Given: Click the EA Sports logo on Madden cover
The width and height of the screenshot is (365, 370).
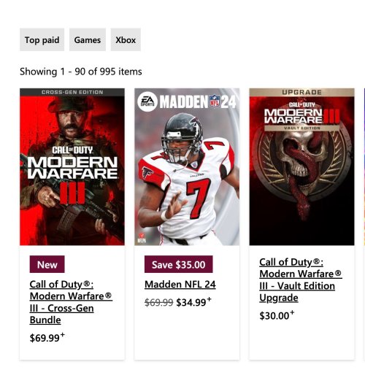Looking at the screenshot, I should (x=147, y=101).
